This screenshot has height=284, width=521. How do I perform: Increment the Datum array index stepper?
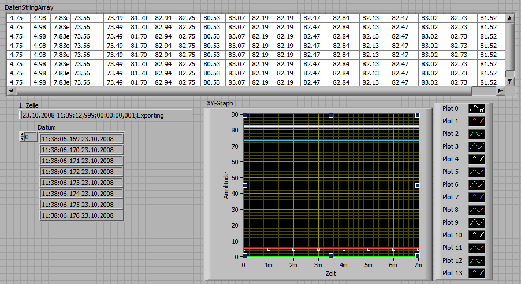click(23, 135)
